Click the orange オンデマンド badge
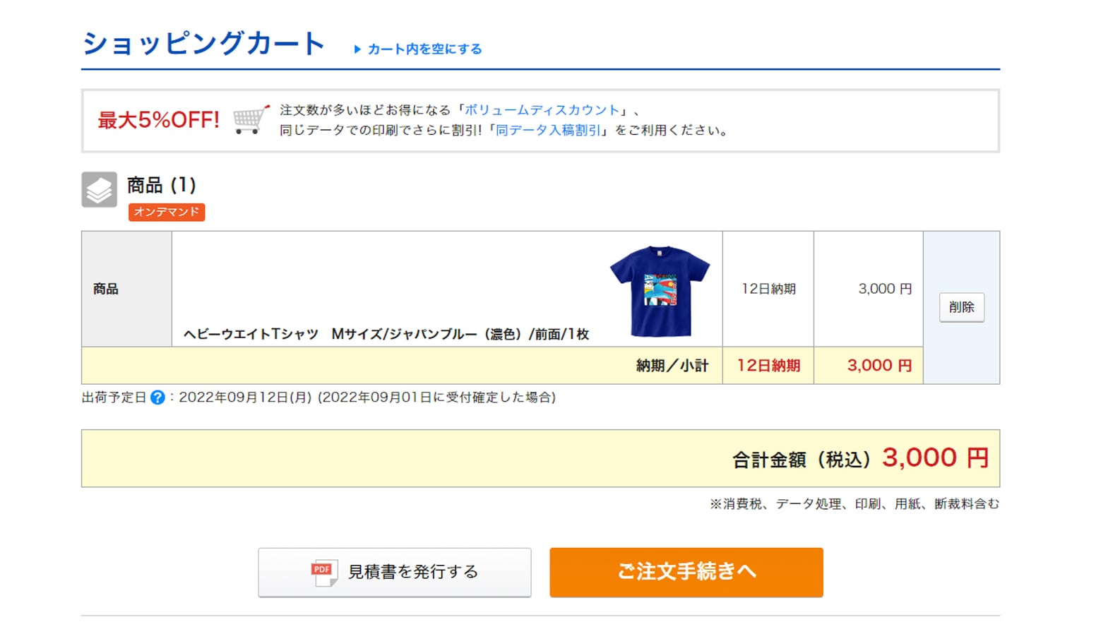This screenshot has width=1096, height=634. (x=167, y=212)
